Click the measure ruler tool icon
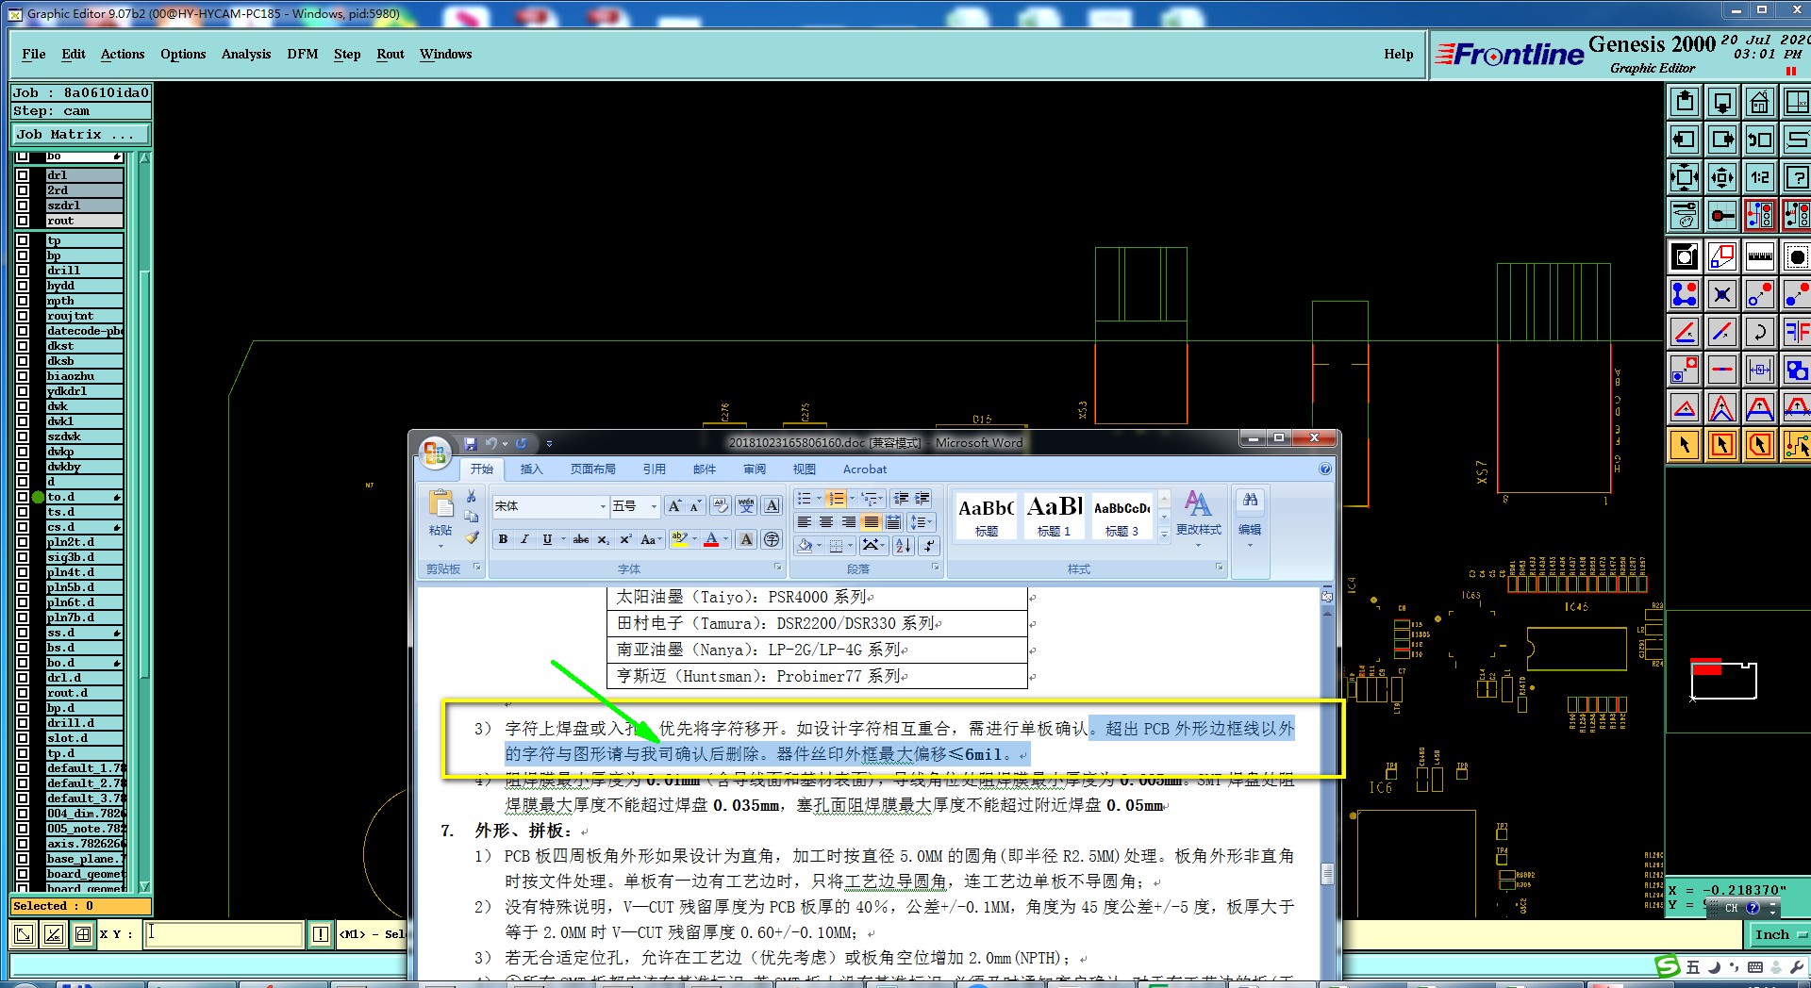The height and width of the screenshot is (988, 1811). pyautogui.click(x=1759, y=256)
